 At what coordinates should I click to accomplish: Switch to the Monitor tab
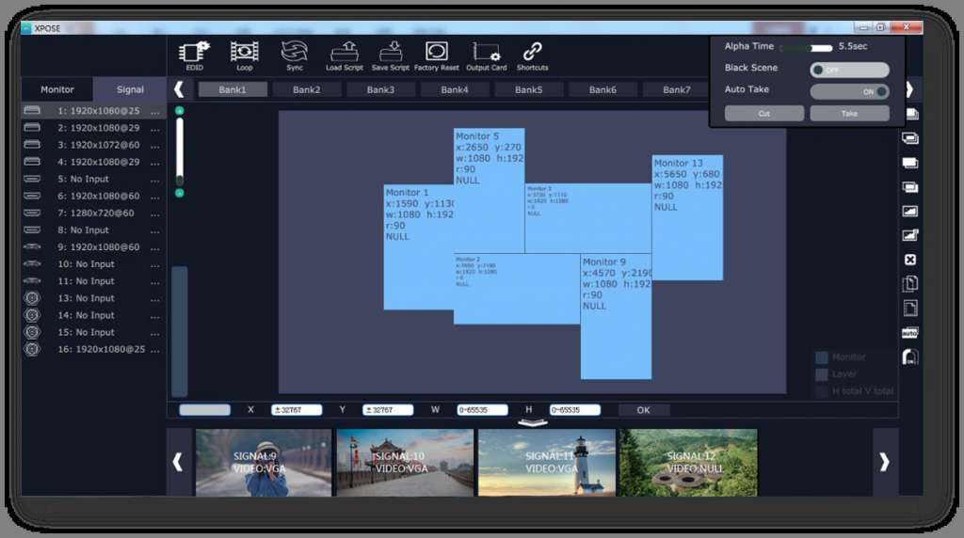[57, 89]
